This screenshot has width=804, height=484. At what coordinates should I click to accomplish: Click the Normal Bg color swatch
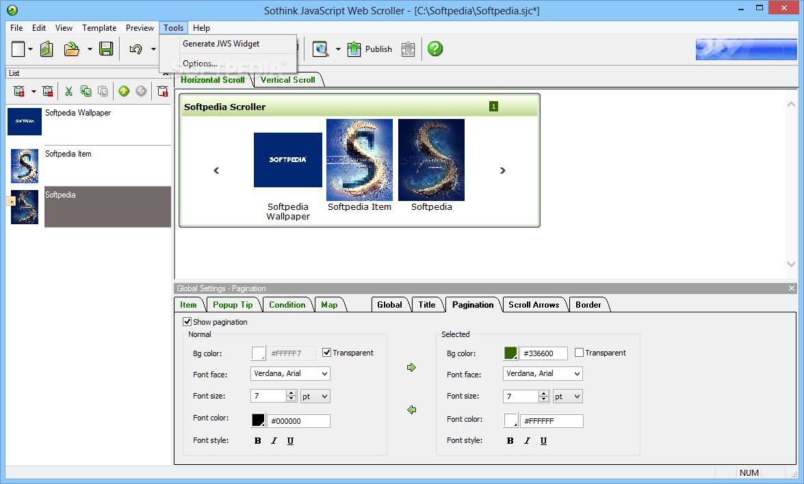258,353
